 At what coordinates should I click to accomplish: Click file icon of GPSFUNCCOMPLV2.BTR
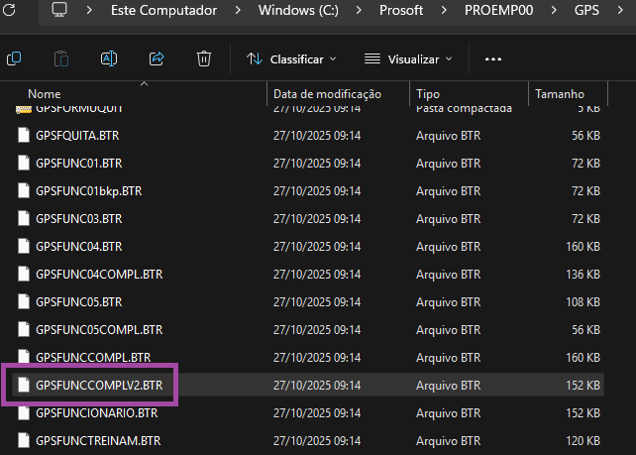tap(24, 385)
